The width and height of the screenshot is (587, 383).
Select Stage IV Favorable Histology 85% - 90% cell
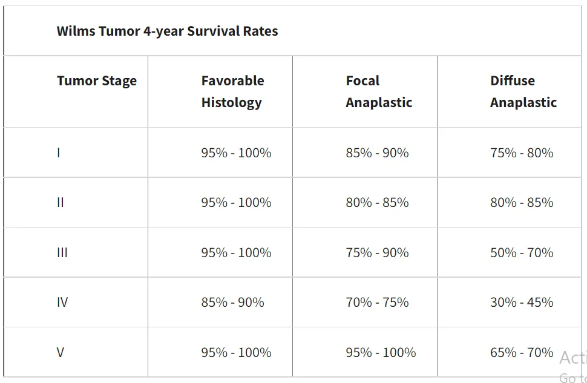(x=232, y=303)
